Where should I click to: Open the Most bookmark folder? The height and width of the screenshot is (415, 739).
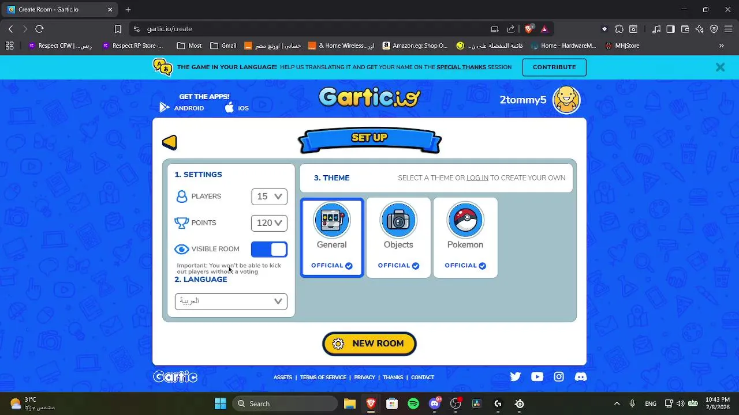[189, 46]
